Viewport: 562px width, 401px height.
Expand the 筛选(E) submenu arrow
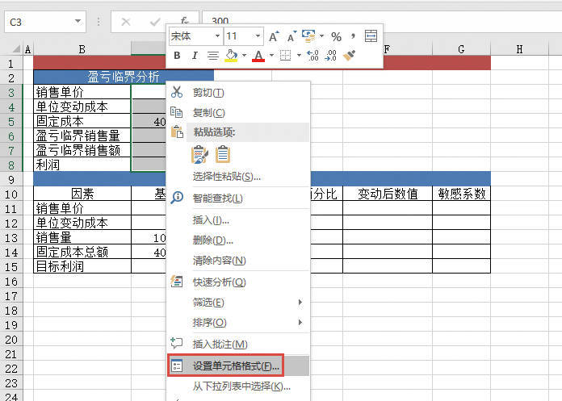click(x=300, y=303)
